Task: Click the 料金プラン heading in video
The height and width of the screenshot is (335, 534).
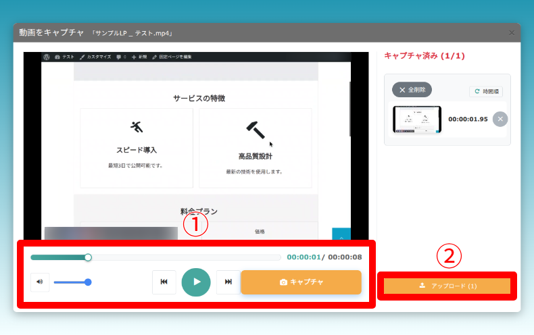Action: pos(199,211)
